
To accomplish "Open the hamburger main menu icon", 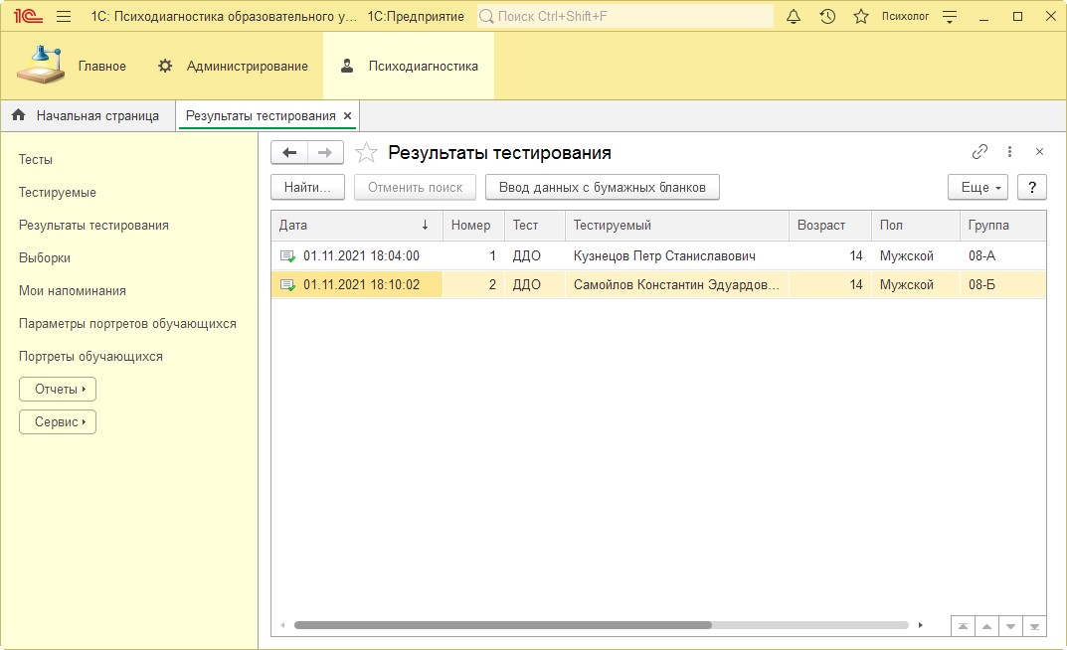I will [64, 16].
